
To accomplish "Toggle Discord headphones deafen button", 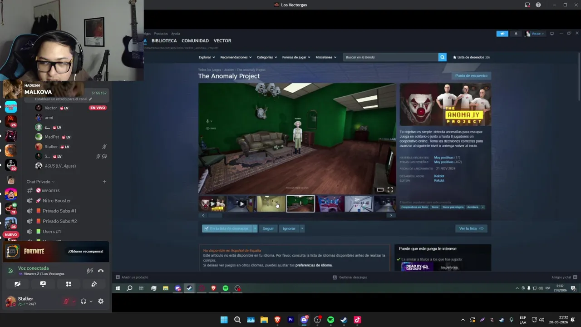I will click(x=84, y=301).
